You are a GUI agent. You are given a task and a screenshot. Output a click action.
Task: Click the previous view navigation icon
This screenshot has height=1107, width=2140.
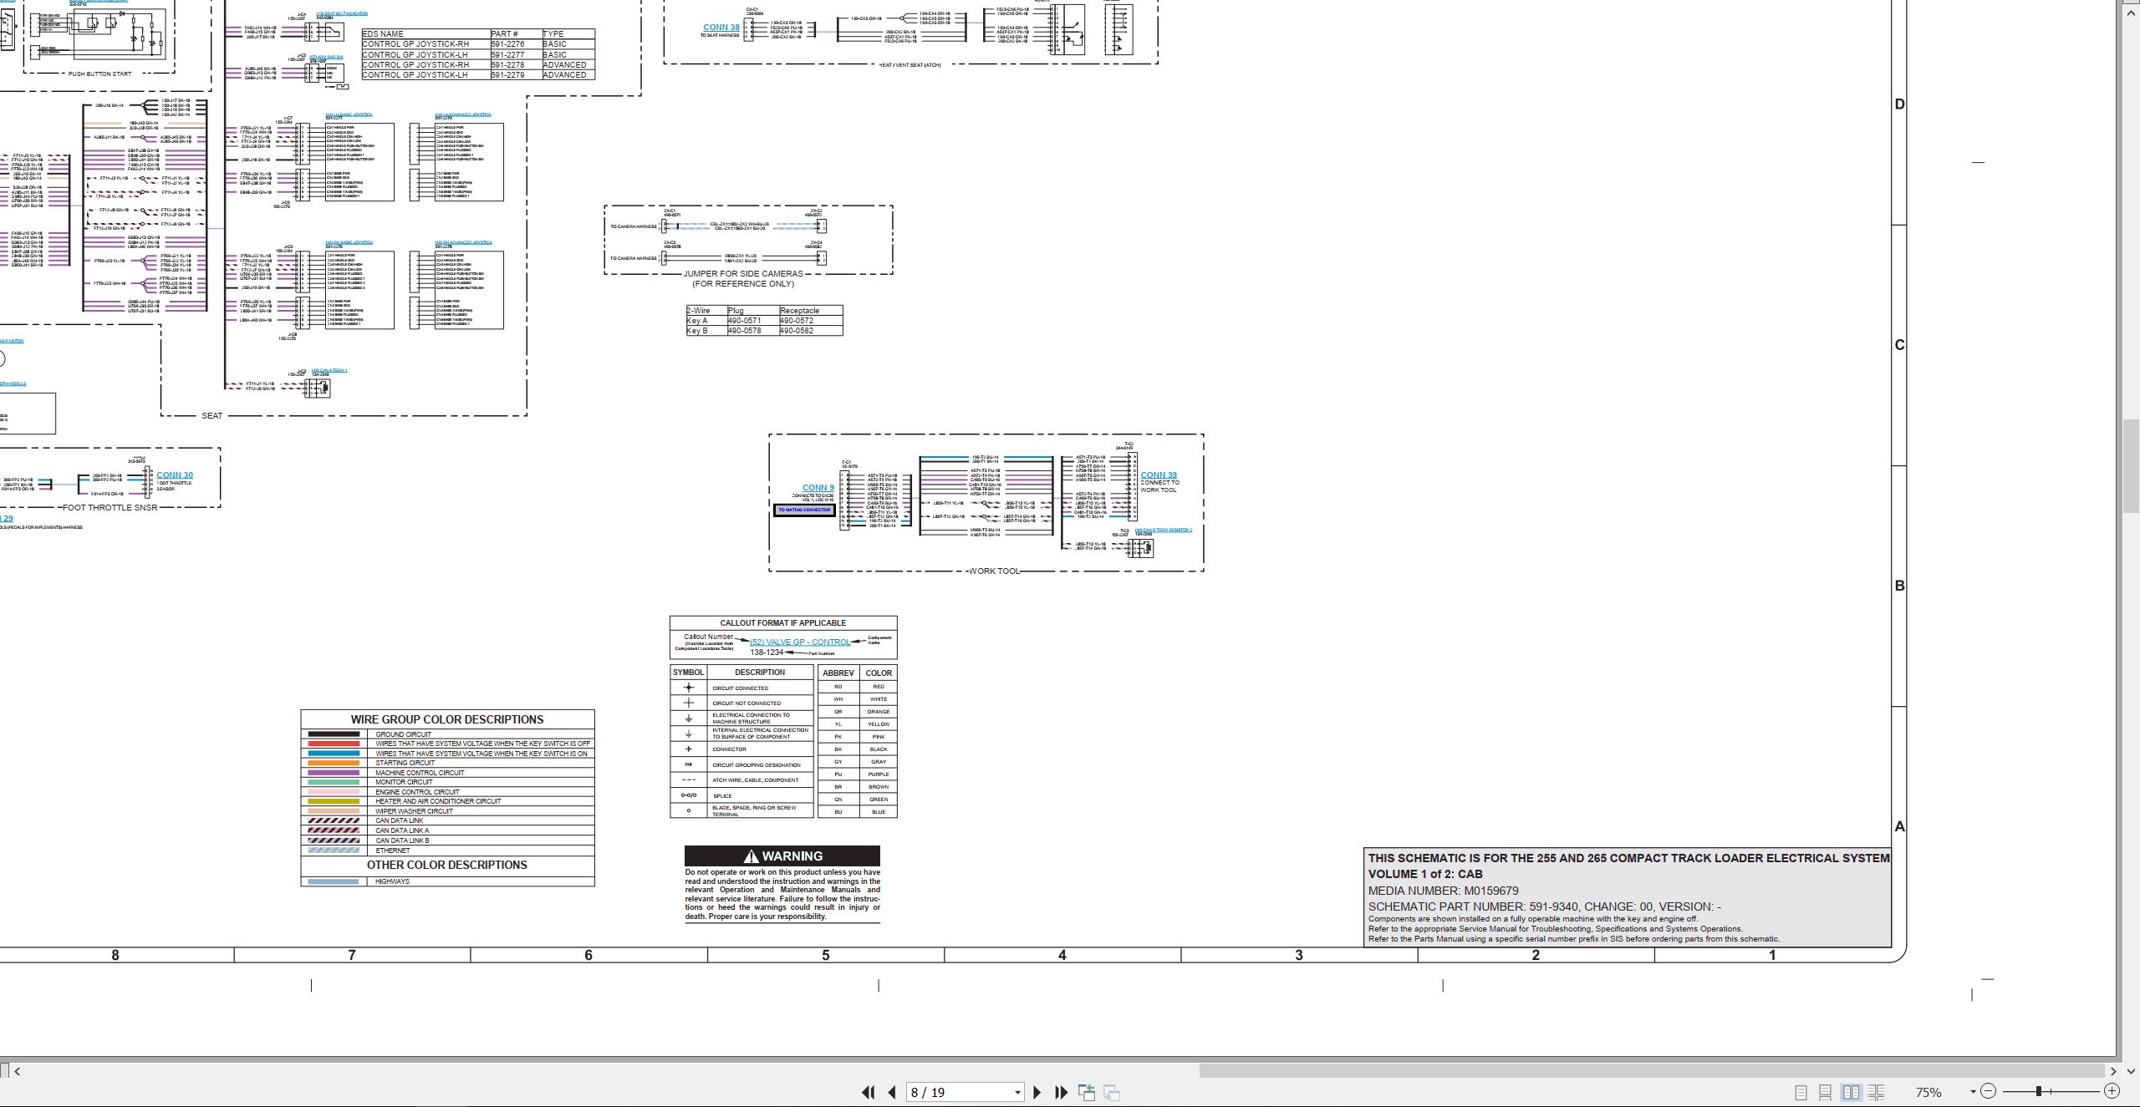[1087, 1092]
